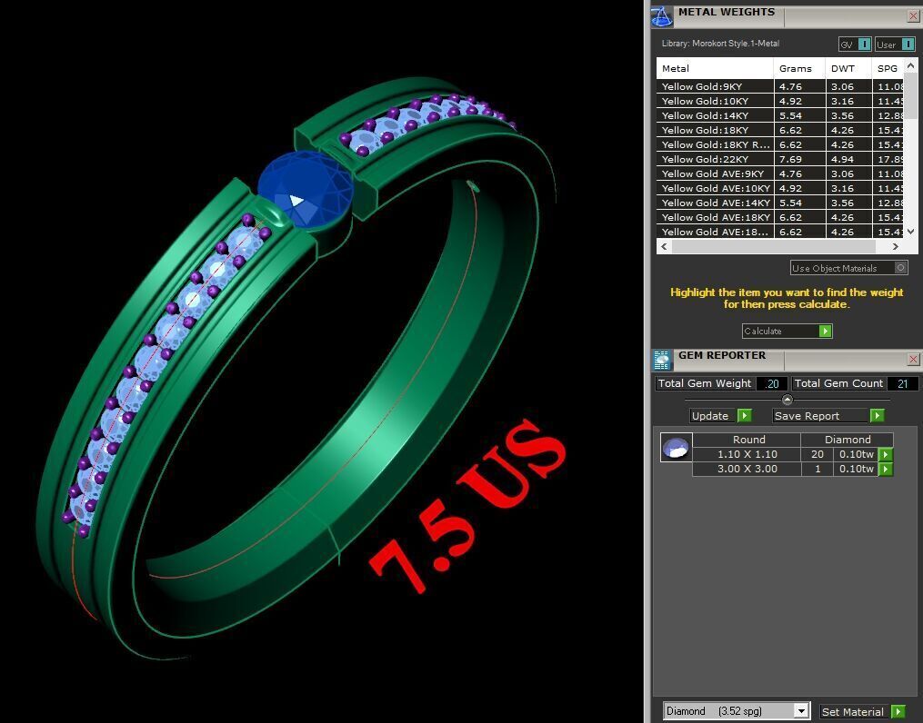Click the green arrow beside Set Material
This screenshot has width=923, height=723.
(898, 711)
